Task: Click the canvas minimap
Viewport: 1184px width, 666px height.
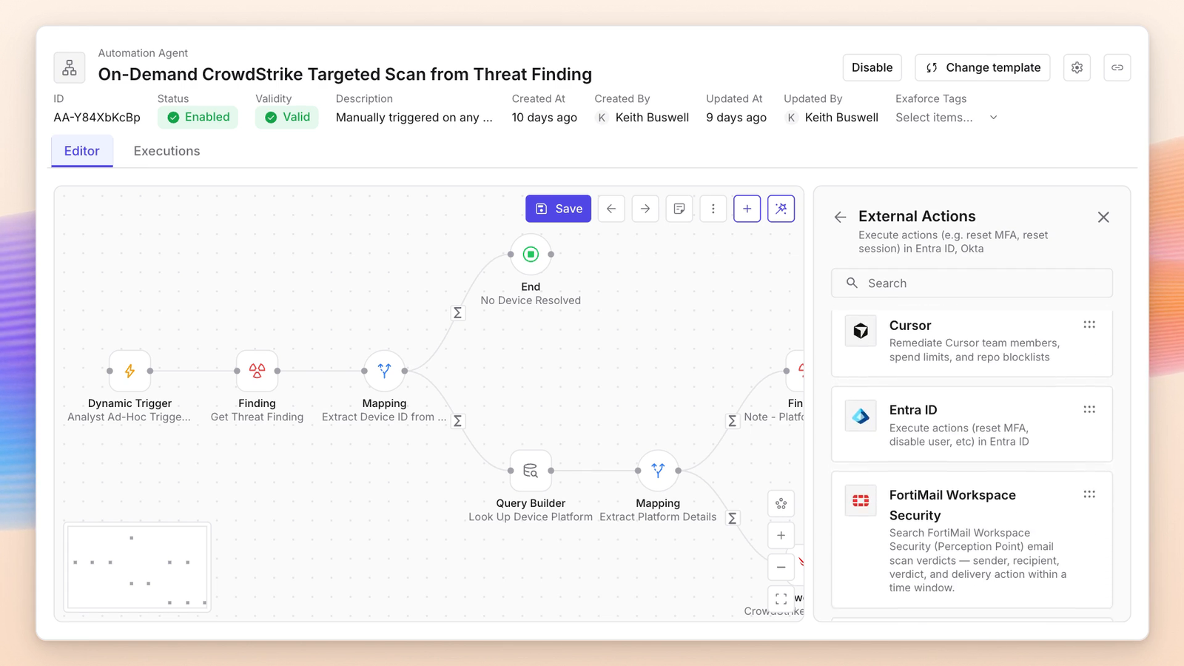Action: (138, 567)
